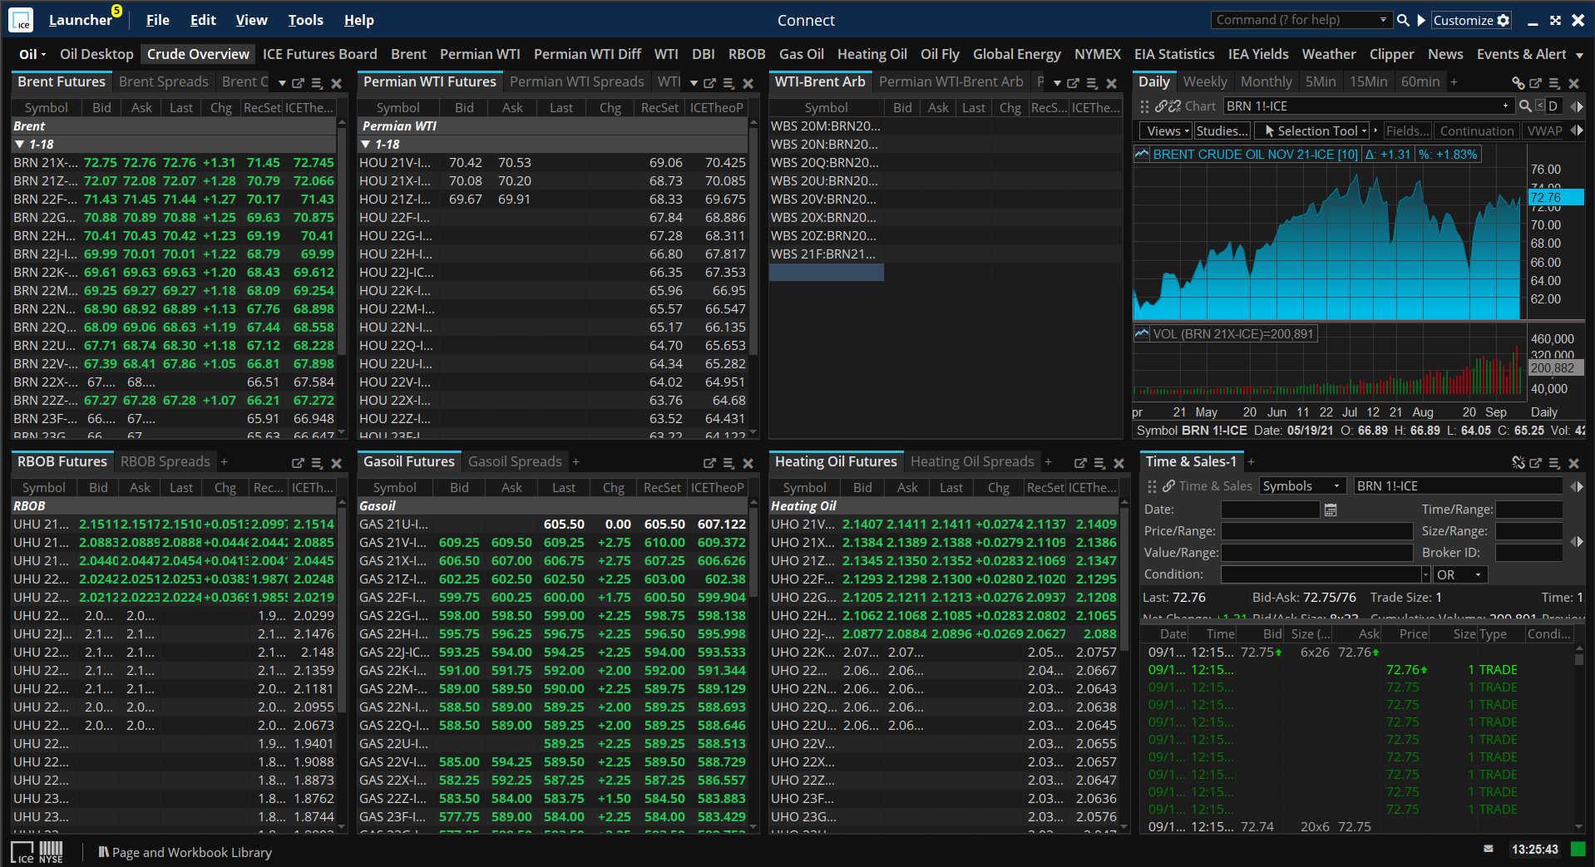Click the chart symbol search magnifier
This screenshot has width=1595, height=867.
click(x=1525, y=106)
